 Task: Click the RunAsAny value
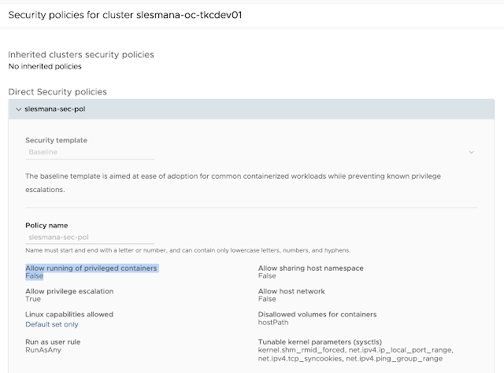44,351
